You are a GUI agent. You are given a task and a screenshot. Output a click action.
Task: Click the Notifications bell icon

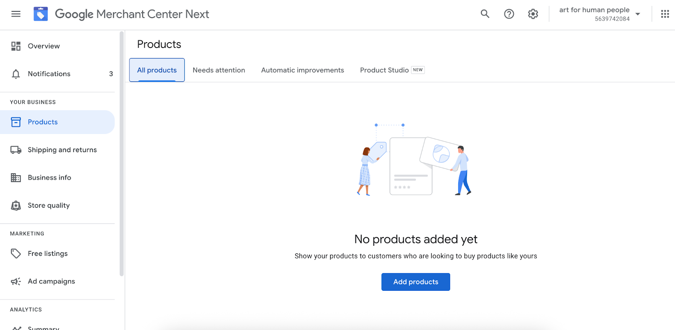pyautogui.click(x=16, y=74)
